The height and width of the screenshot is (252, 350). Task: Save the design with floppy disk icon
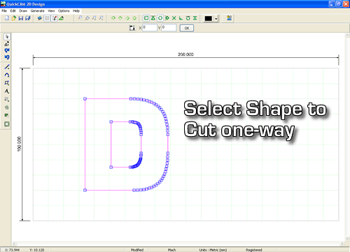click(x=21, y=18)
